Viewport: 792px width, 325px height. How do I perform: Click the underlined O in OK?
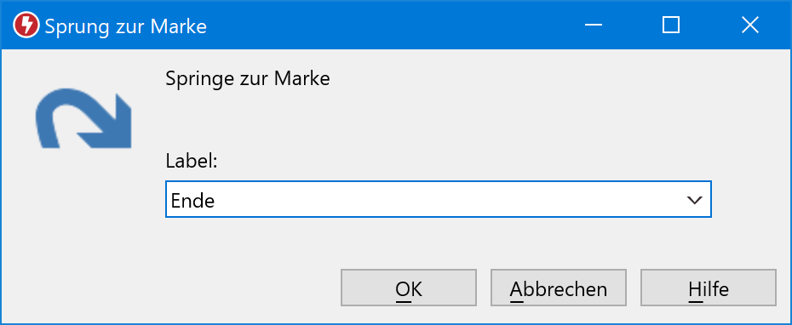pos(403,289)
